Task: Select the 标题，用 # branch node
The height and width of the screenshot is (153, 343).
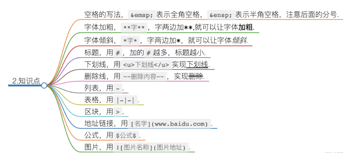Action: coord(145,53)
